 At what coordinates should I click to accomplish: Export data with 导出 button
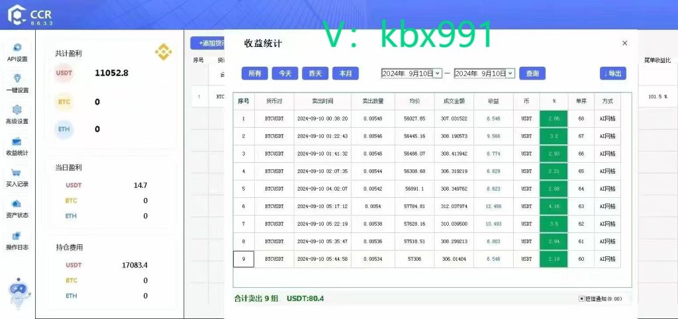click(612, 73)
